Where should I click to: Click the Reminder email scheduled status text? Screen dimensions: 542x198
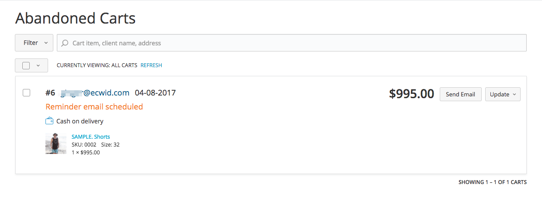point(94,107)
